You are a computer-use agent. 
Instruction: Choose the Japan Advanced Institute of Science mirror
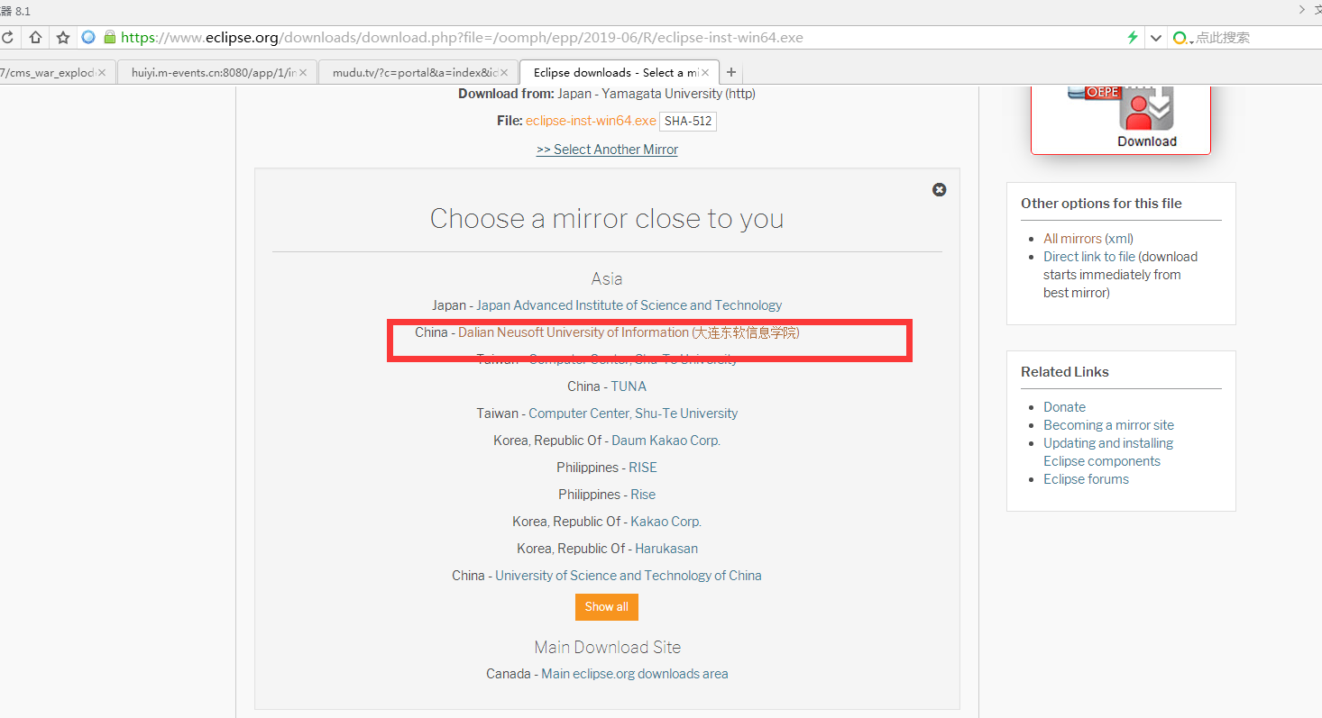pyautogui.click(x=629, y=305)
